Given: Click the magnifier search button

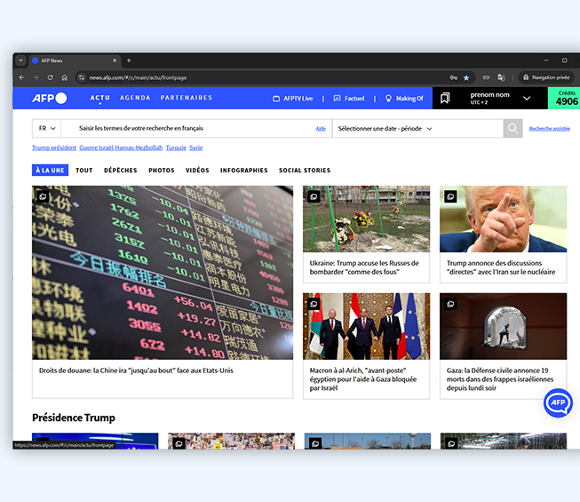Looking at the screenshot, I should [513, 129].
